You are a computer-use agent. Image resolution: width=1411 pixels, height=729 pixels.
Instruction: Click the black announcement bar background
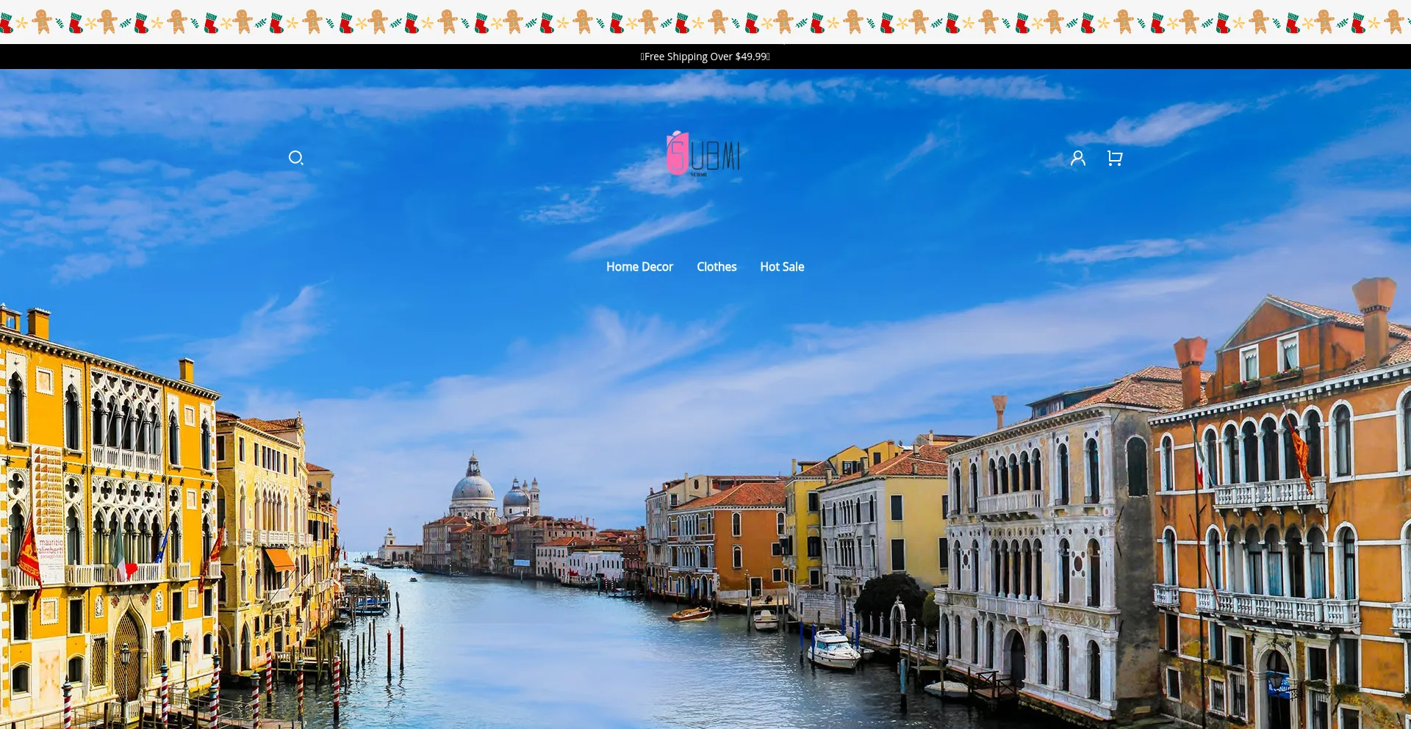(x=294, y=57)
